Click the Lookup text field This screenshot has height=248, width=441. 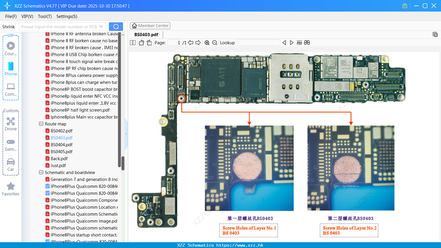click(258, 43)
